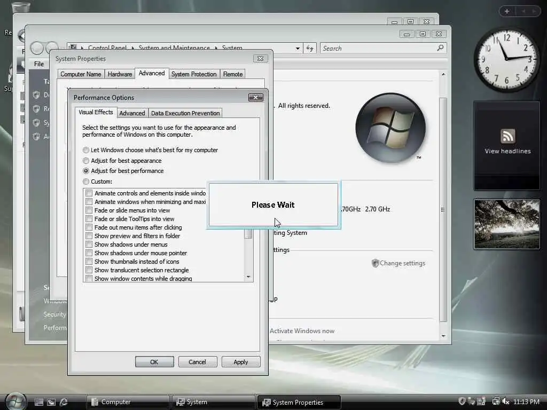Click Switch between windows quick launch icon

51,403
